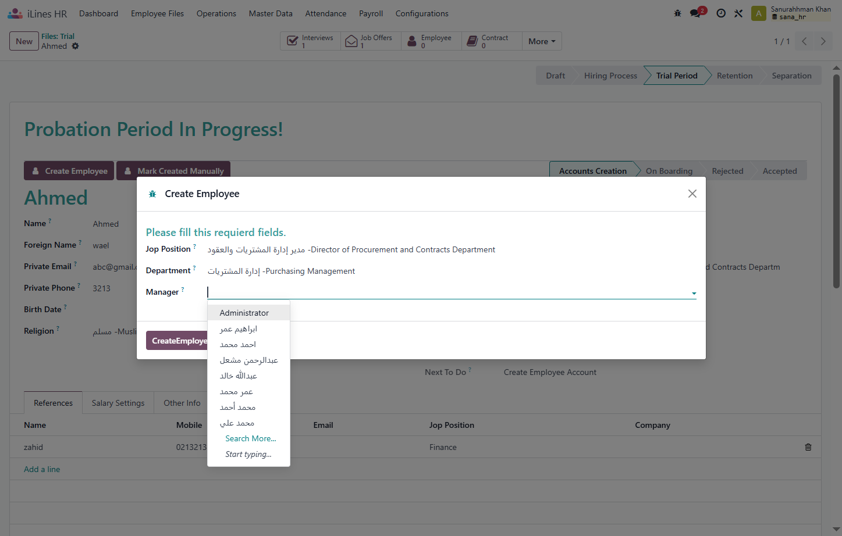
Task: Click Search More... link
Action: pos(251,438)
